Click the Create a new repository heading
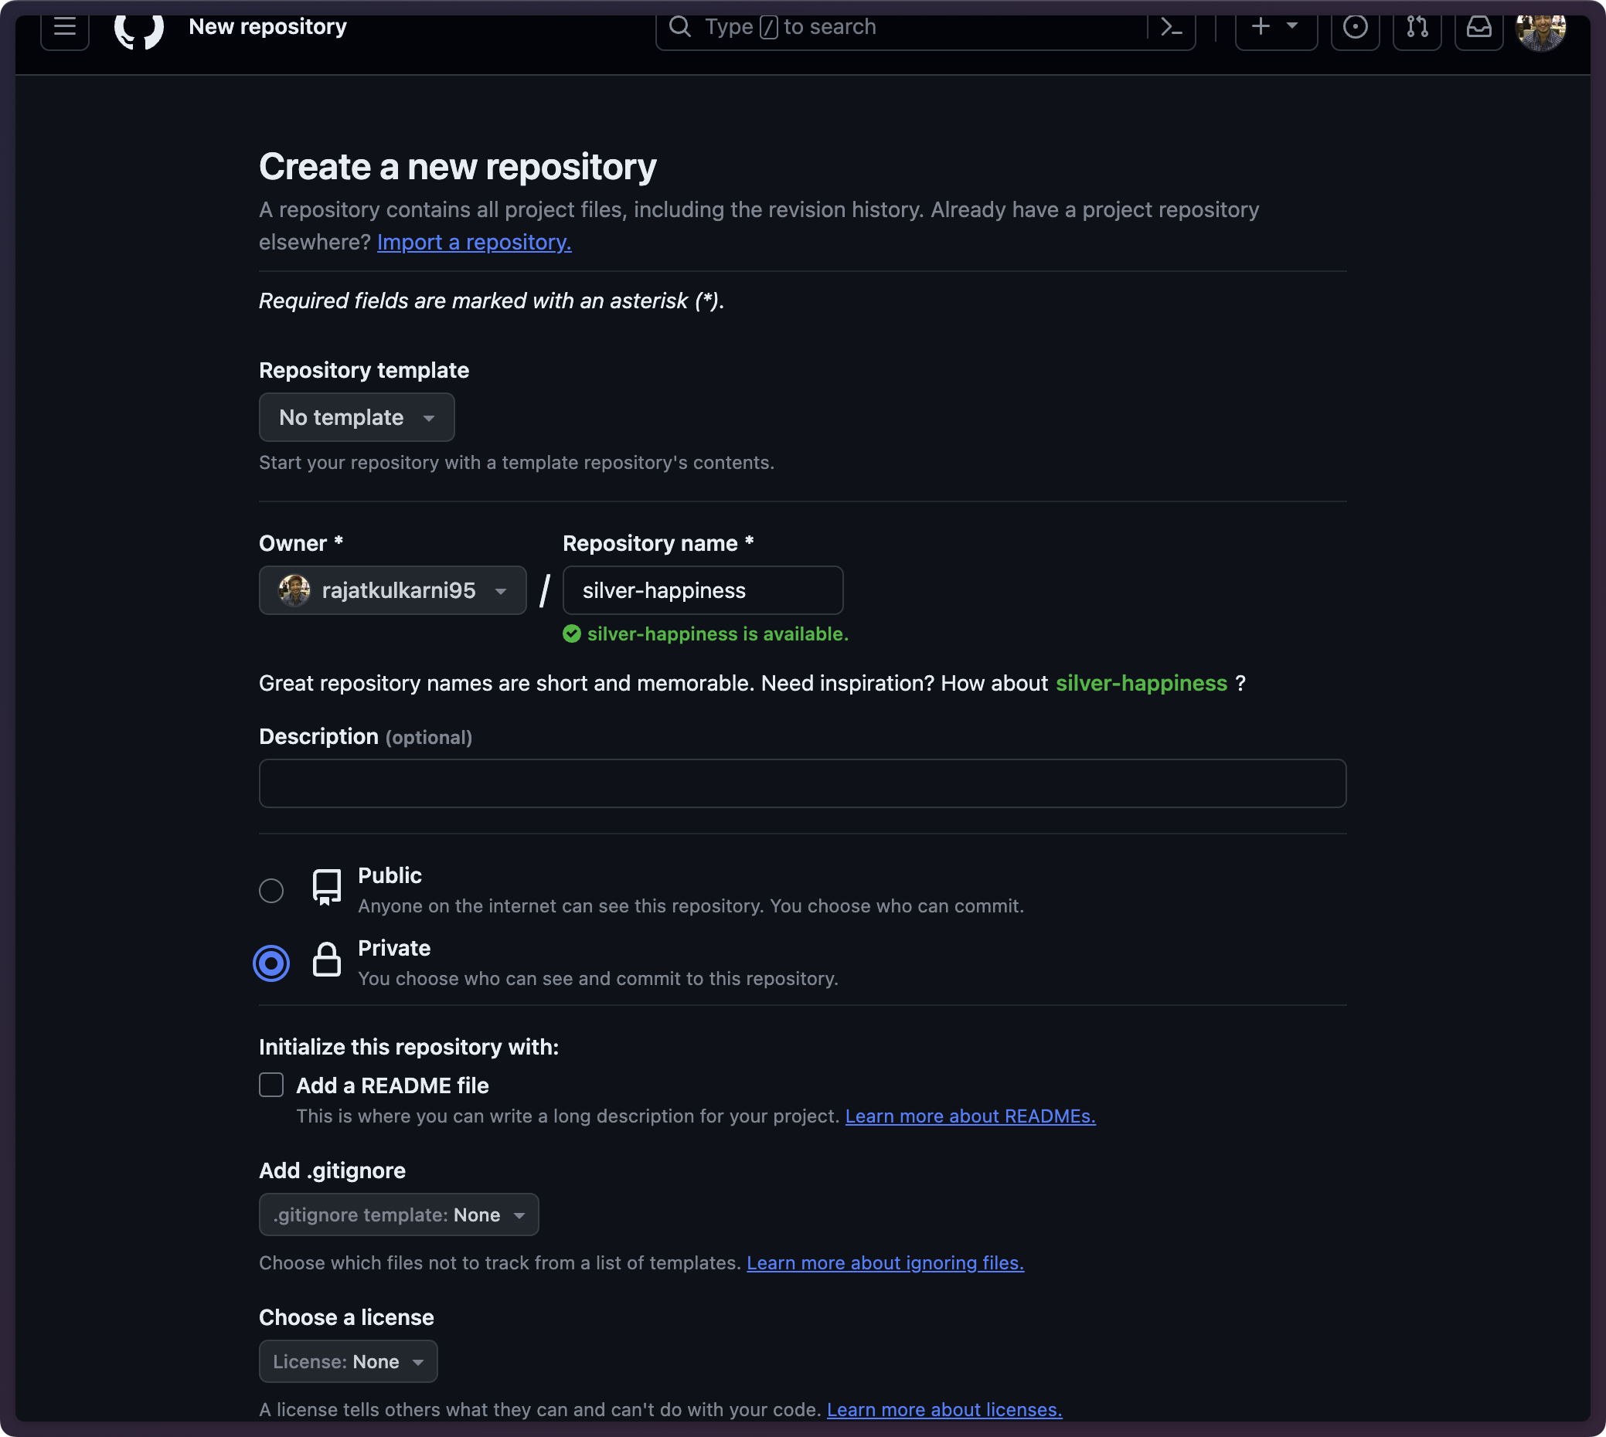This screenshot has width=1606, height=1437. click(x=458, y=168)
